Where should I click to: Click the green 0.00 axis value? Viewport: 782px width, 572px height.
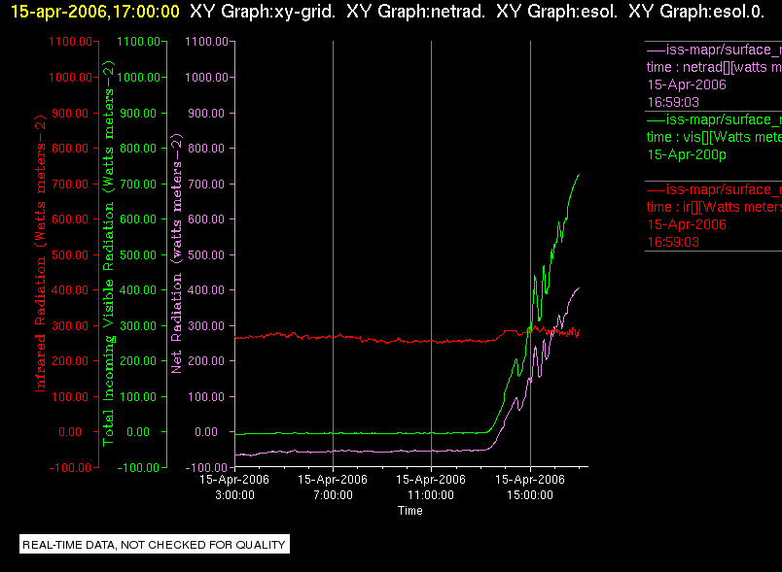(138, 432)
